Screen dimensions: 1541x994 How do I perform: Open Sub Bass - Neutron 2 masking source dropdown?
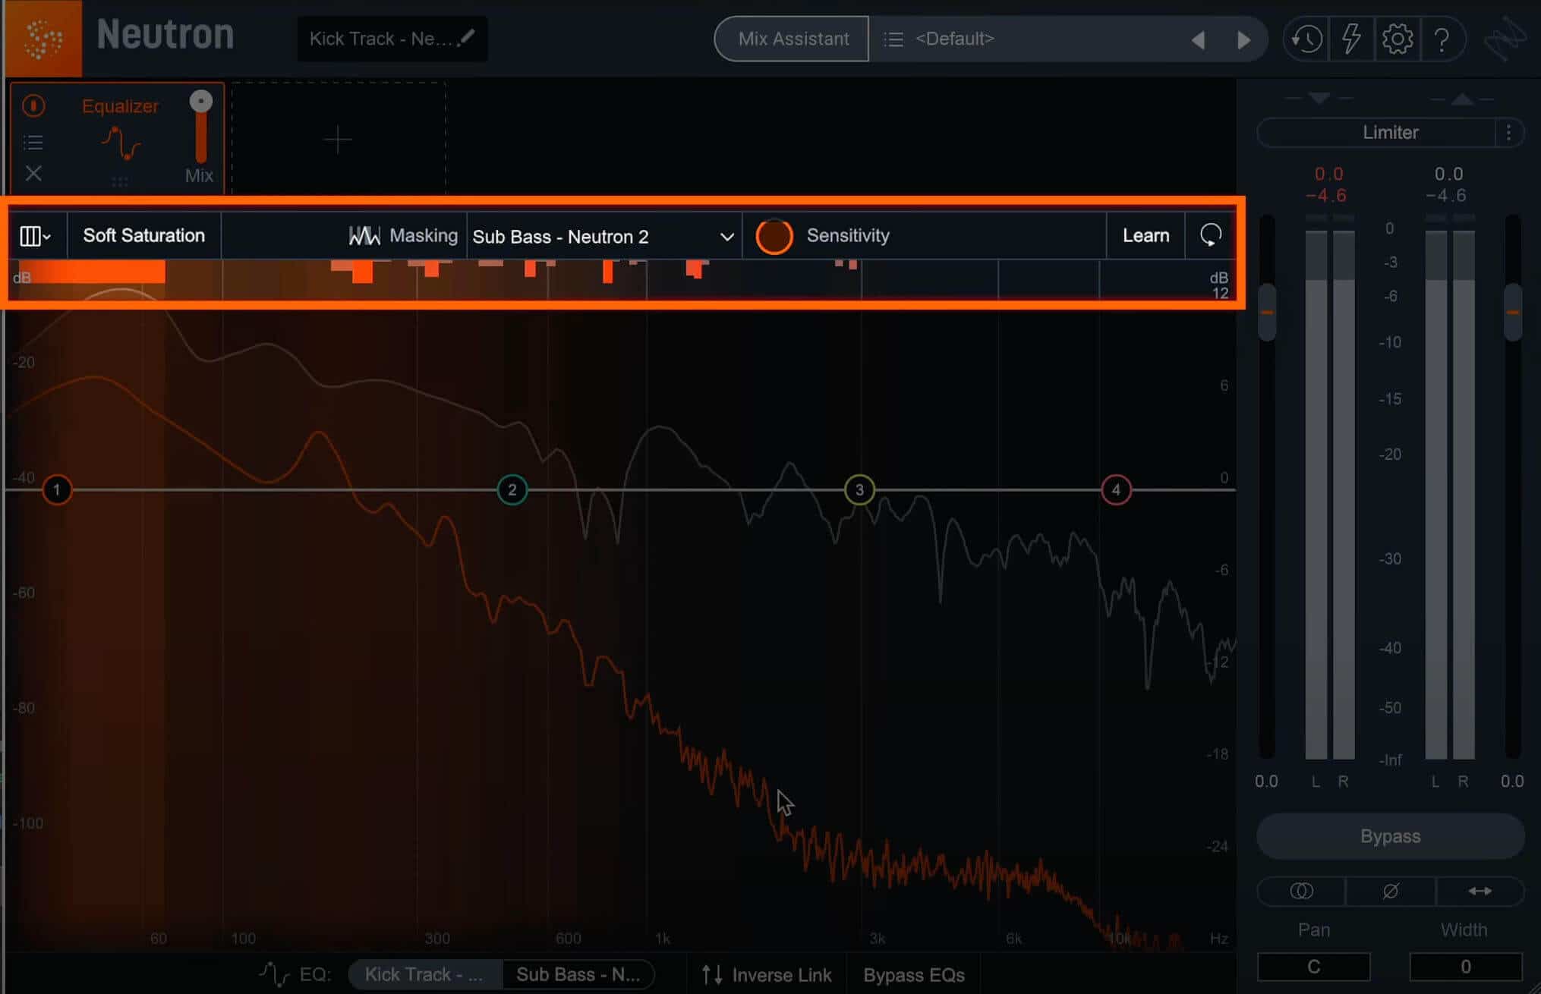point(603,237)
